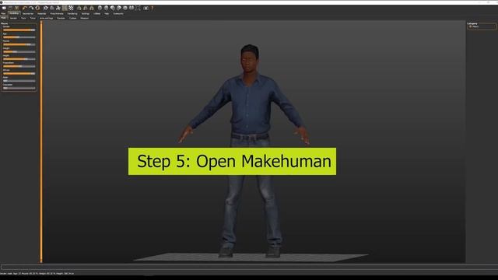Click the Export toolbar icon
The width and height of the screenshot is (498, 280).
click(17, 8)
